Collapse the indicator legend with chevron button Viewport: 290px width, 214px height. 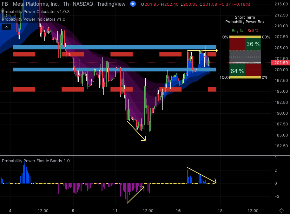(x=6, y=27)
